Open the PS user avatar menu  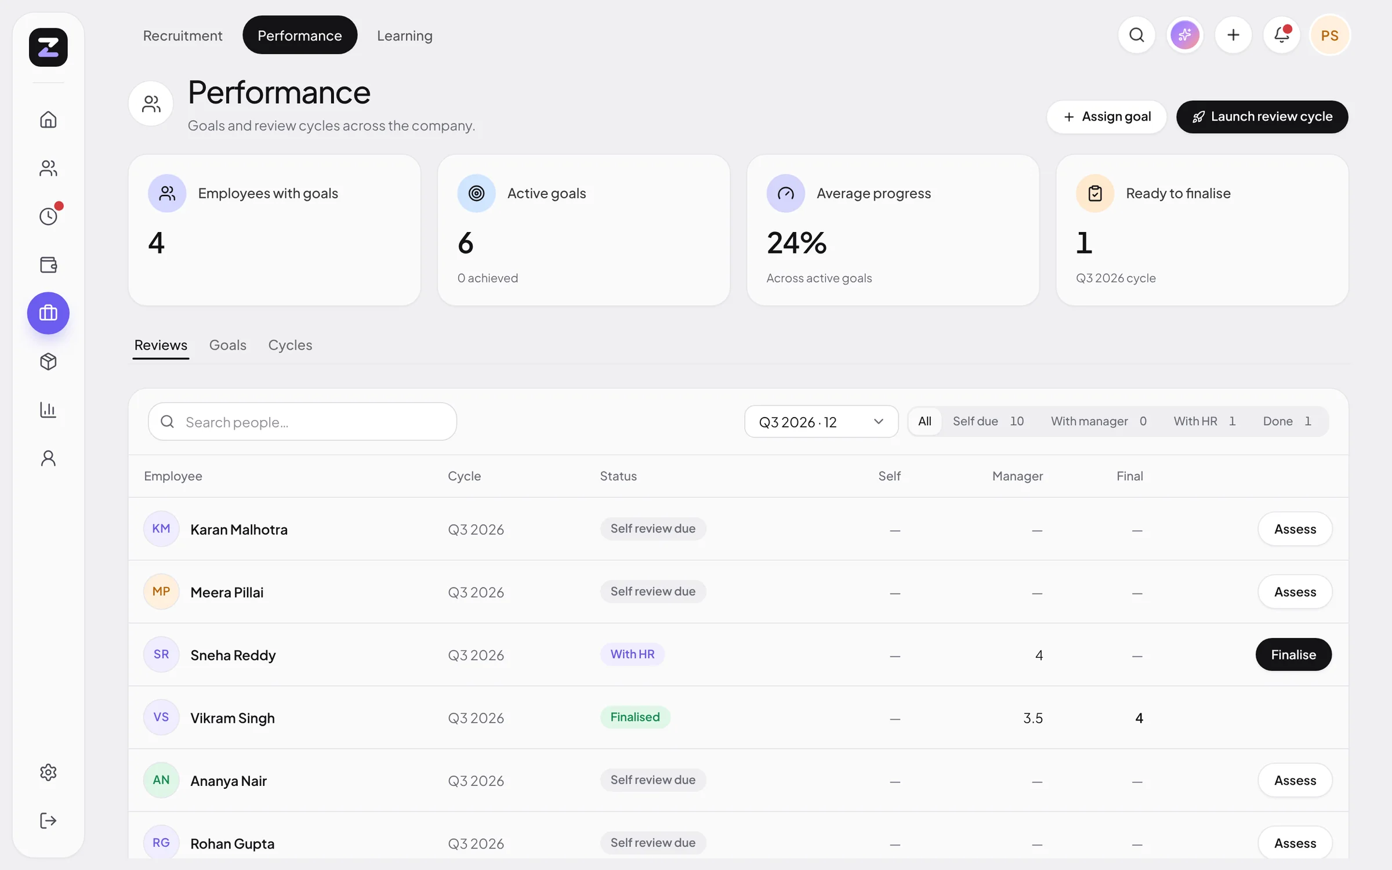tap(1330, 35)
